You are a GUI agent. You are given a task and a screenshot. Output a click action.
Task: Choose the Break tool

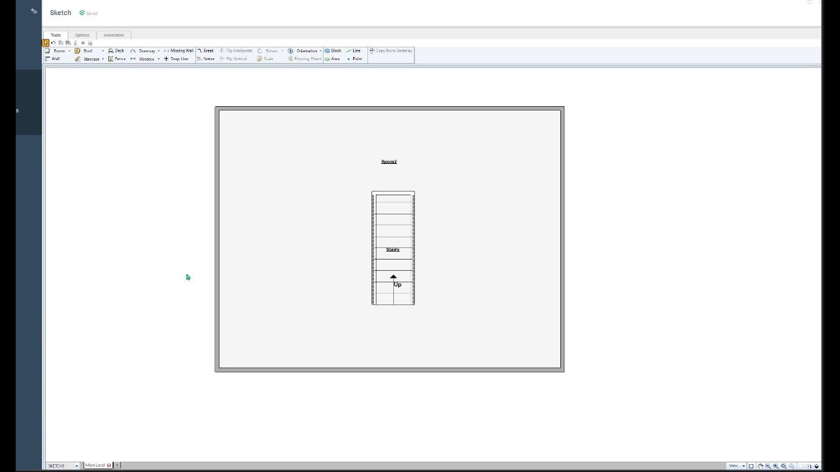pyautogui.click(x=206, y=50)
